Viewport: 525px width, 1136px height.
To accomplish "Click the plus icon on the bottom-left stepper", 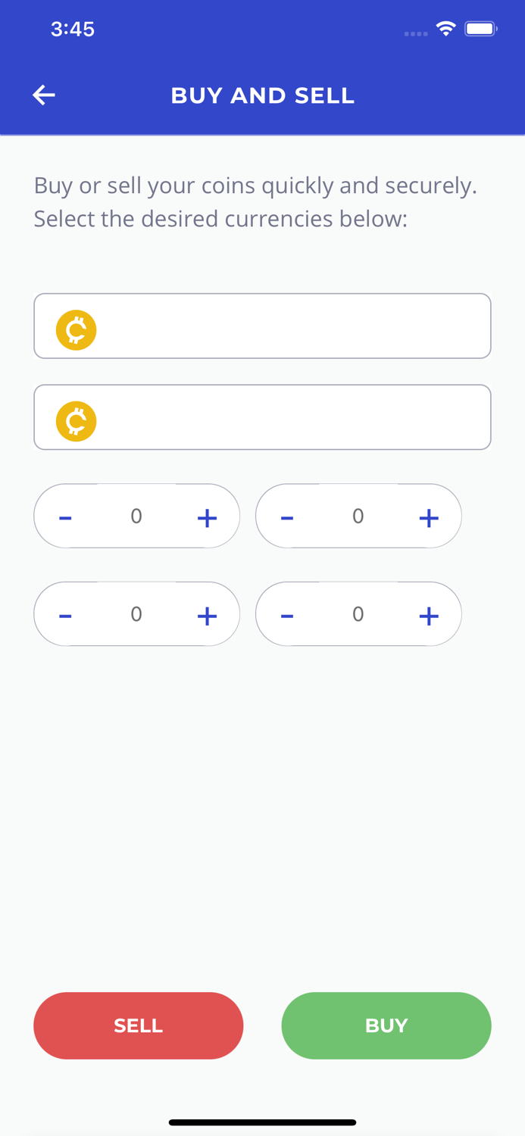I will (206, 614).
